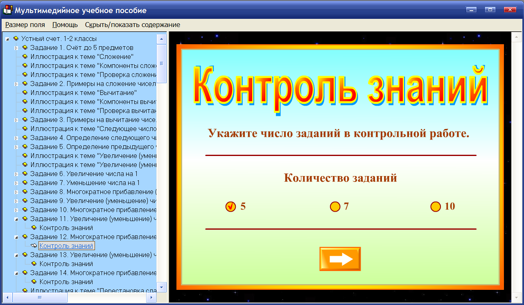Viewport: 524px width, 305px height.
Task: Select the '5' tasks radio button
Action: click(x=231, y=207)
